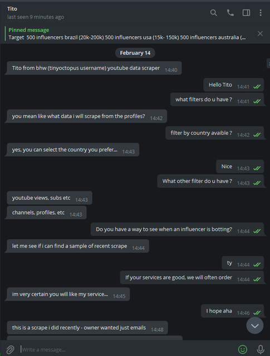This screenshot has width=270, height=356.
Task: Record a voice message with microphone
Action: click(261, 349)
